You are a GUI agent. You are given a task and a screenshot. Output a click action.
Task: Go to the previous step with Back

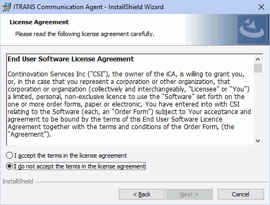[x=142, y=194]
